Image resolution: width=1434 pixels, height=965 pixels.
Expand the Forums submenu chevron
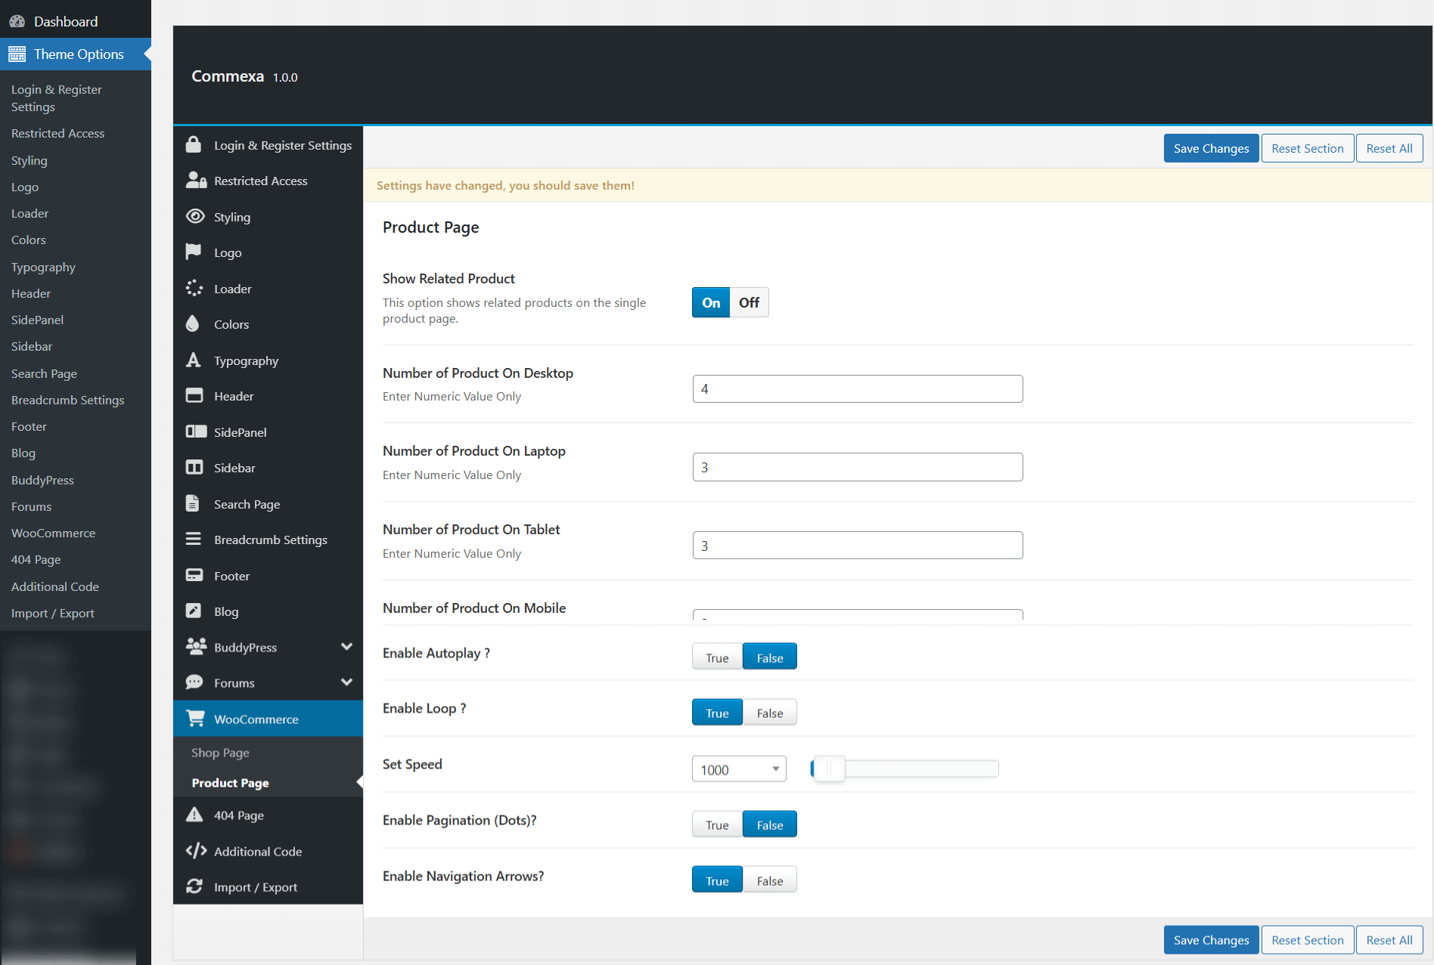[346, 682]
